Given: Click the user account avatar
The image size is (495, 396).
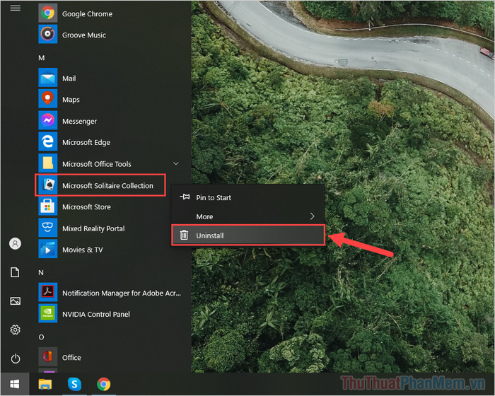Looking at the screenshot, I should tap(15, 243).
